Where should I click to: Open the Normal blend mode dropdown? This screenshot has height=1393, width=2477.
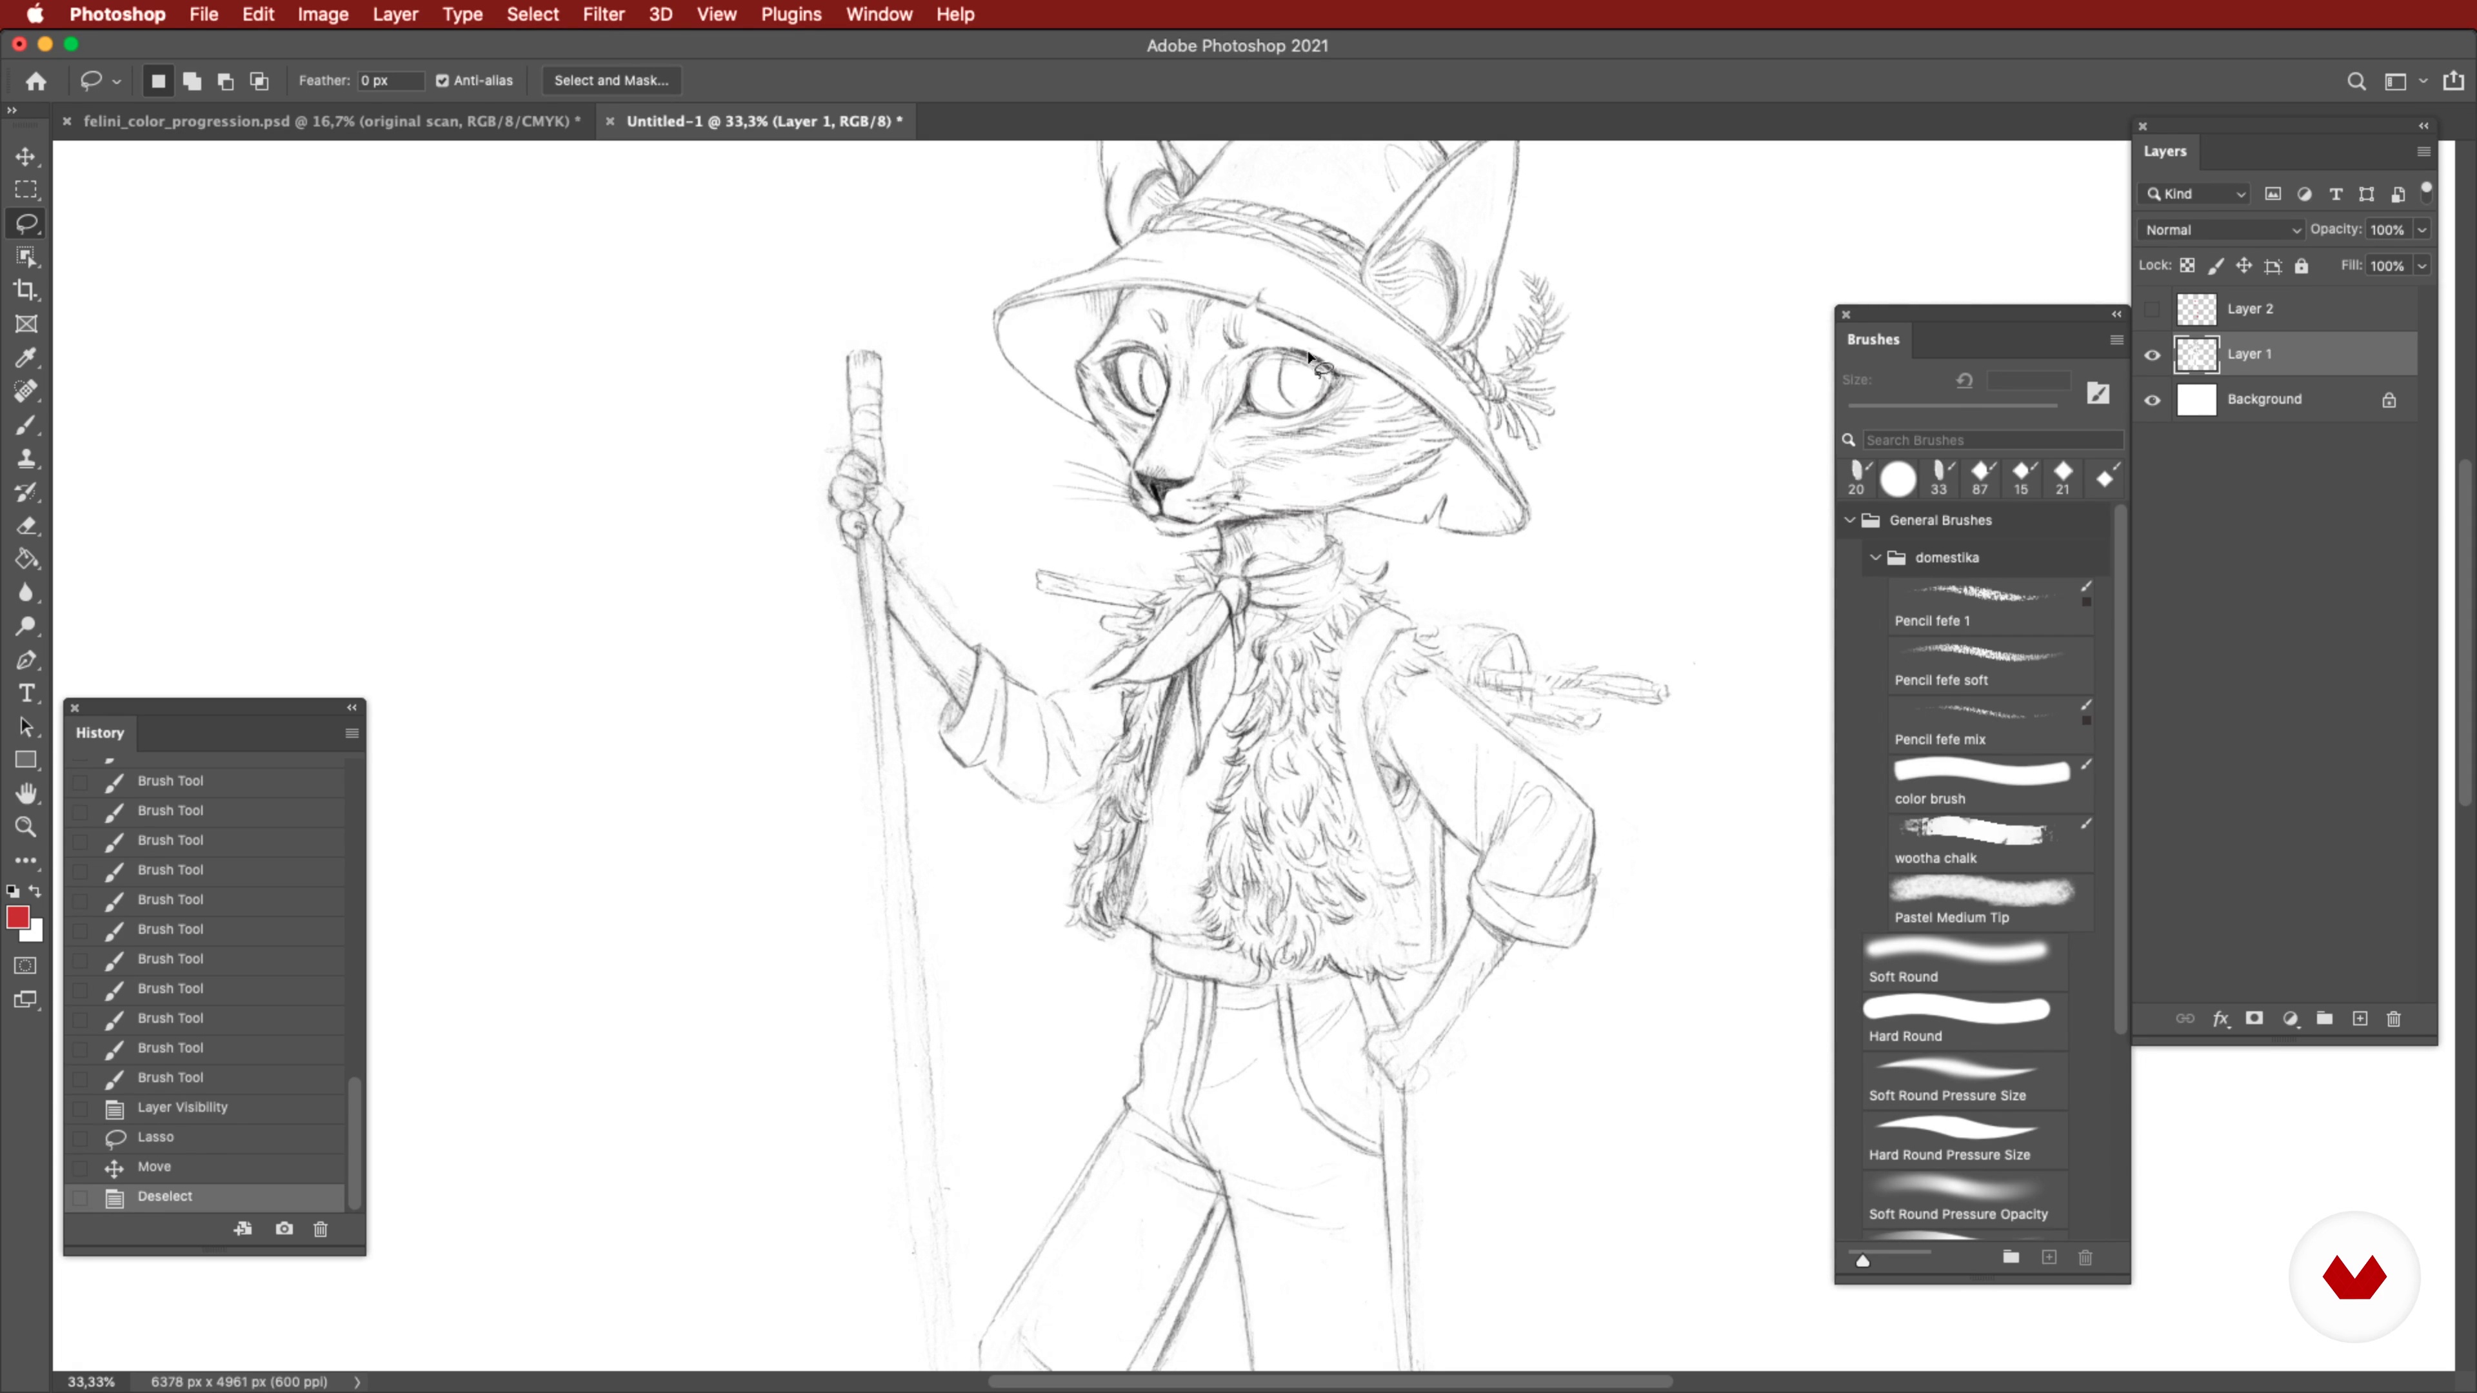point(2221,230)
